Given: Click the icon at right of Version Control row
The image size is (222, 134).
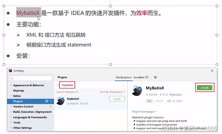Looking at the screenshot, I should pyautogui.click(x=51, y=106).
